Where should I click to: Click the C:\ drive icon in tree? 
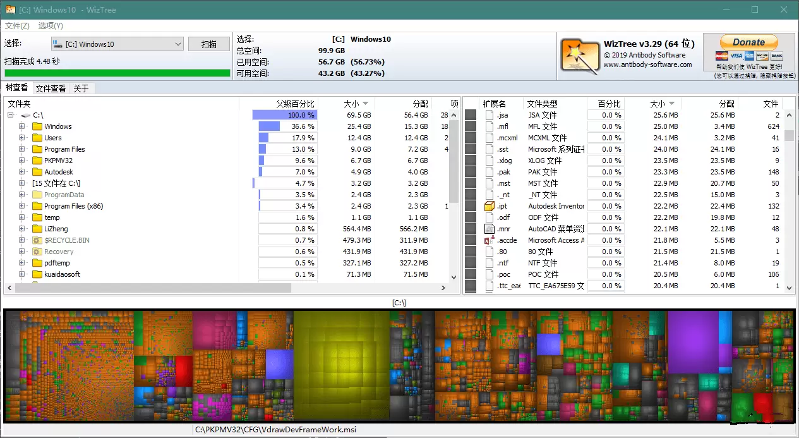(26, 115)
